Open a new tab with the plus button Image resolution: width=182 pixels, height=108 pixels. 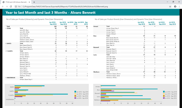pyautogui.click(x=34, y=2)
